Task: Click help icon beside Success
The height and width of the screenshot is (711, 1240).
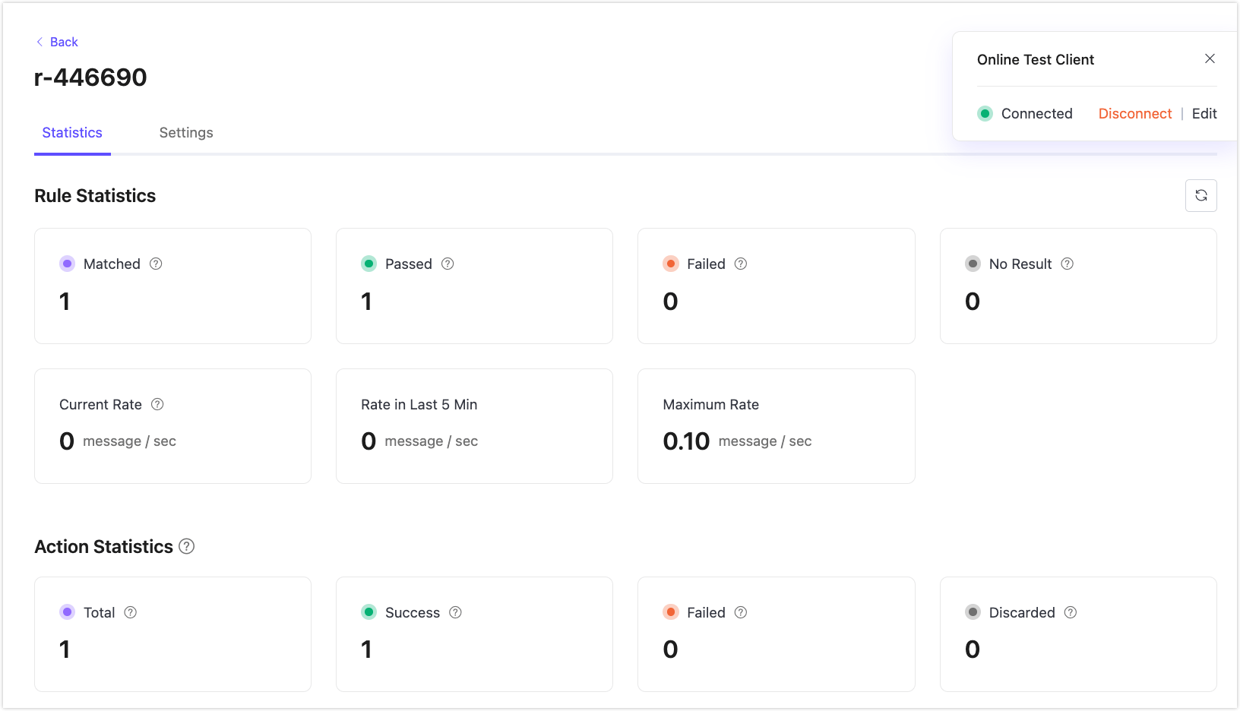Action: point(455,612)
